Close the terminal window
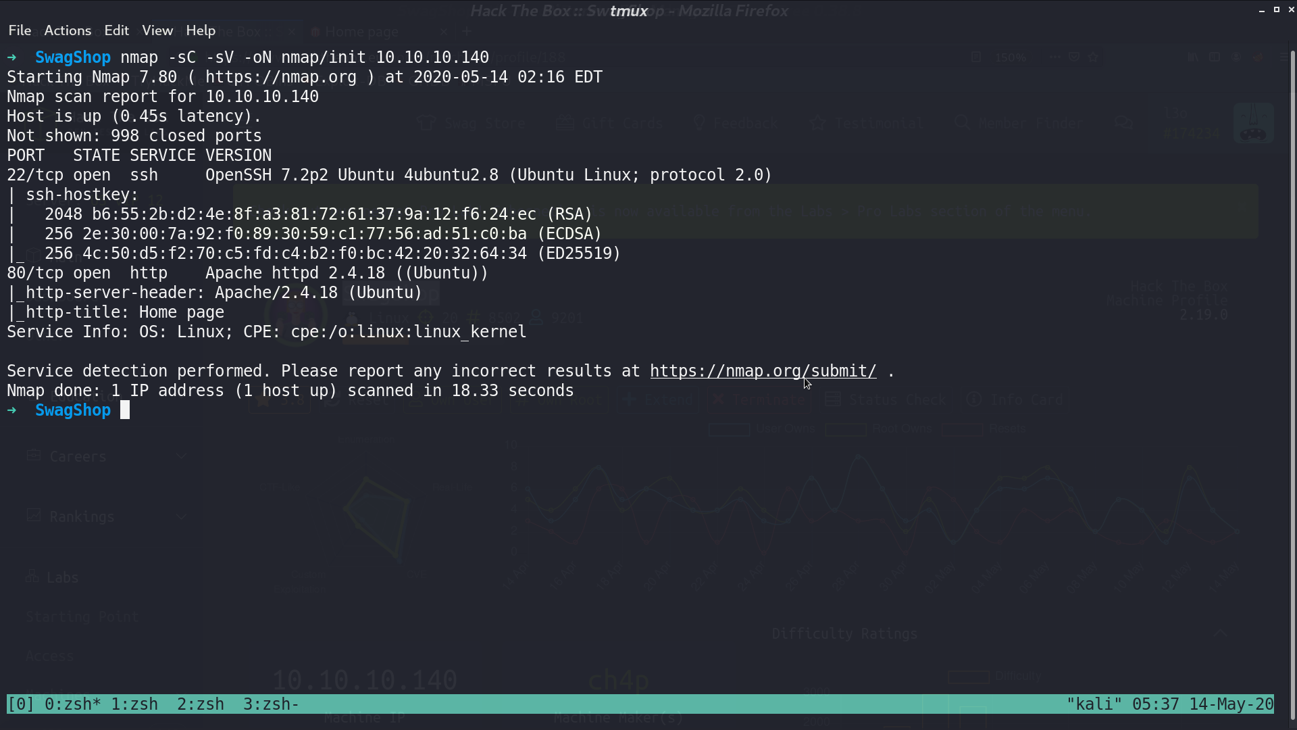1297x730 pixels. click(1292, 10)
